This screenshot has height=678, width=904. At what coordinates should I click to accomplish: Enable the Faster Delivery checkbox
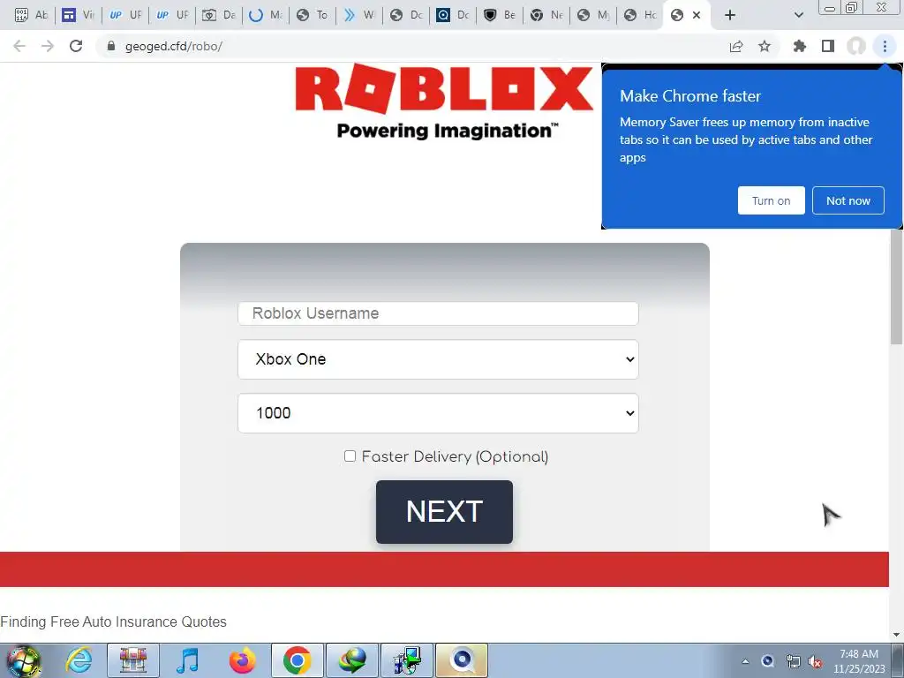[x=350, y=456]
